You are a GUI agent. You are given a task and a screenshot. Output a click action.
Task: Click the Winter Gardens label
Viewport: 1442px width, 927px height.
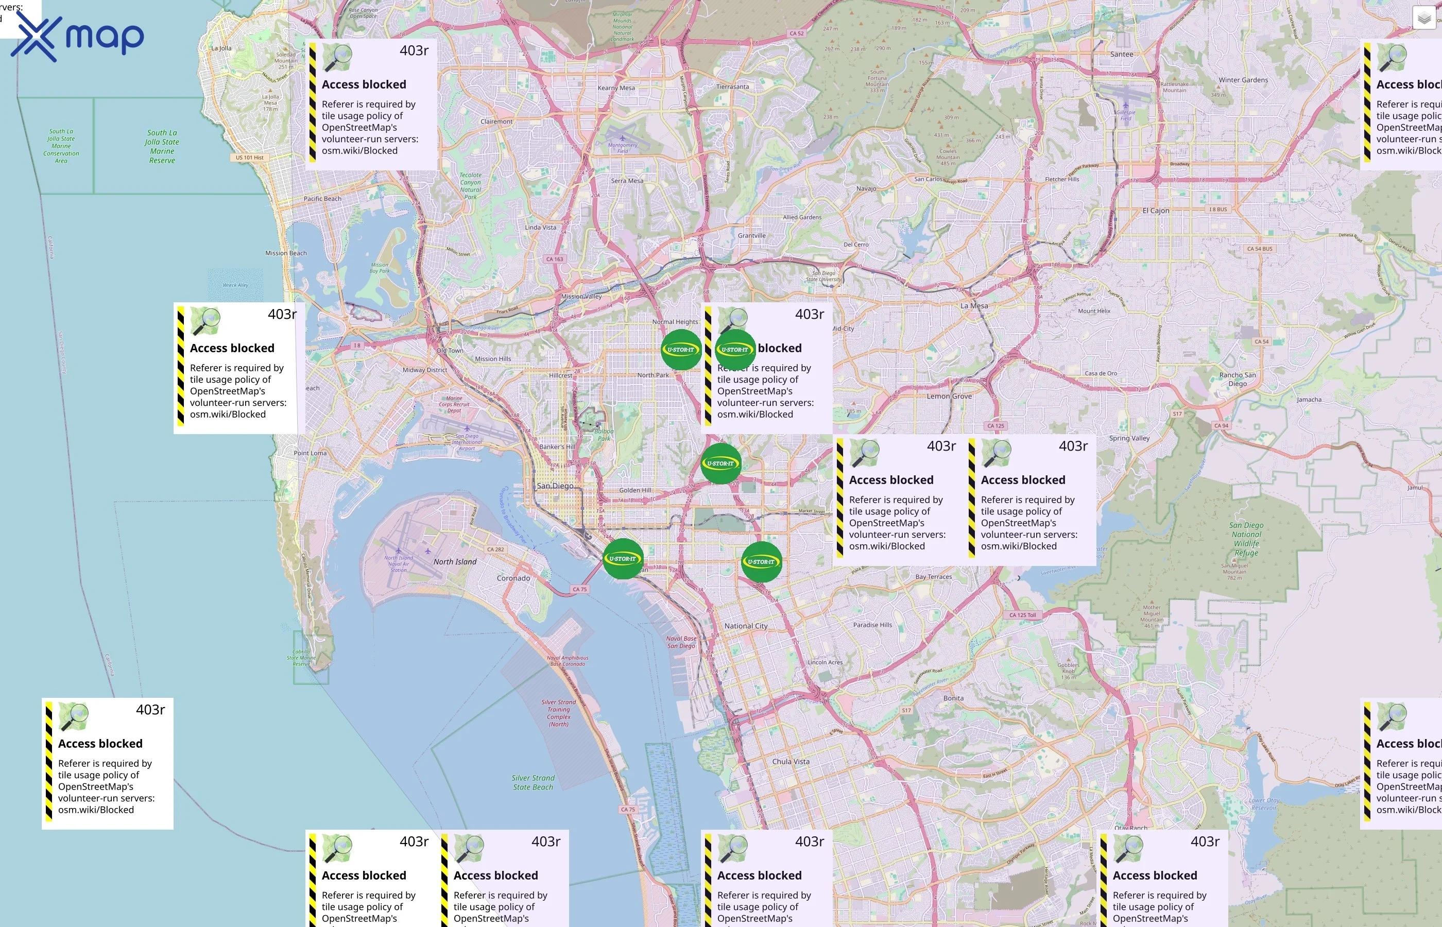point(1243,80)
